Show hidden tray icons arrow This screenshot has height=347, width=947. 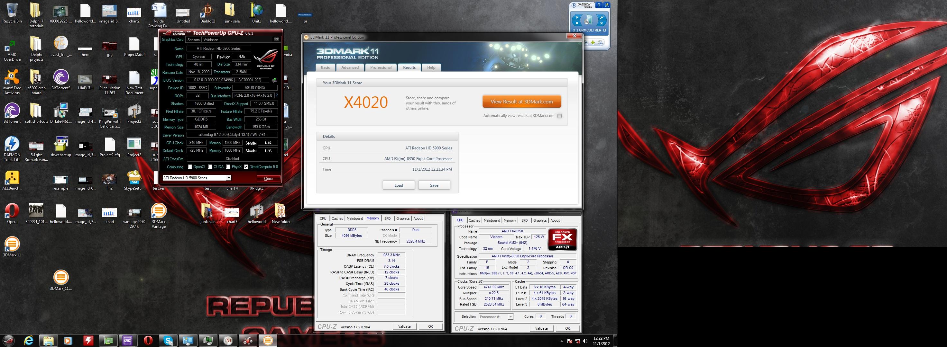tap(562, 341)
